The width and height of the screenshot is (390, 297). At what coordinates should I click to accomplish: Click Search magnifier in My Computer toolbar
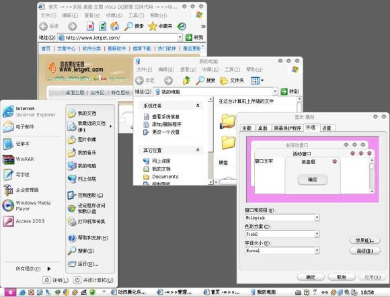tap(206, 80)
